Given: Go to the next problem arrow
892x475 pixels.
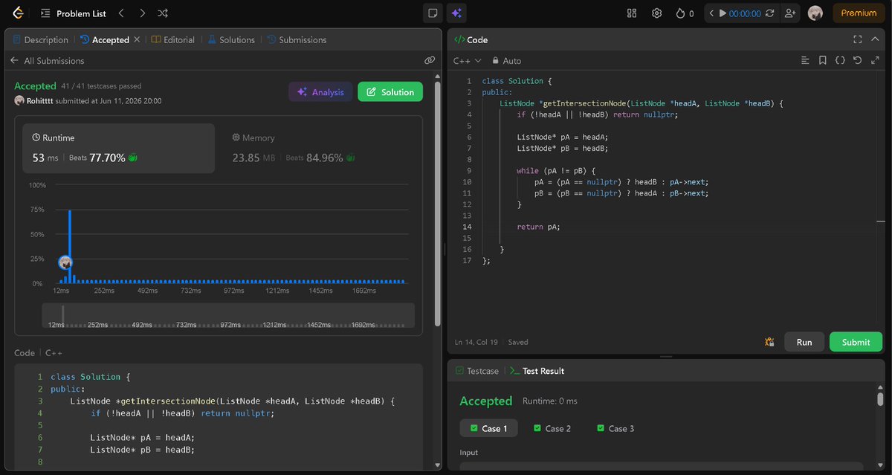Looking at the screenshot, I should click(x=142, y=13).
